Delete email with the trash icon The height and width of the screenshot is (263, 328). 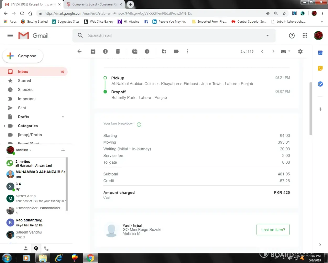pyautogui.click(x=118, y=52)
